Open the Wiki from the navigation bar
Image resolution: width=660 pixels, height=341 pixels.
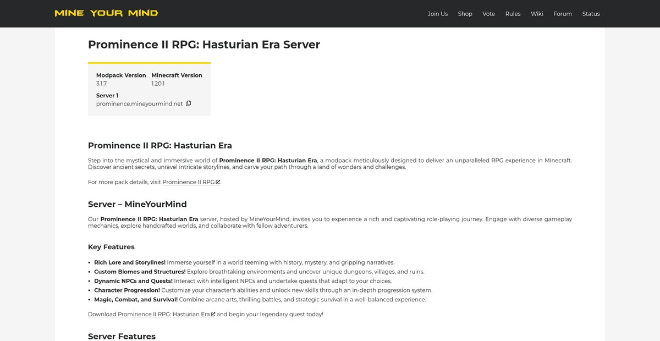tap(537, 14)
